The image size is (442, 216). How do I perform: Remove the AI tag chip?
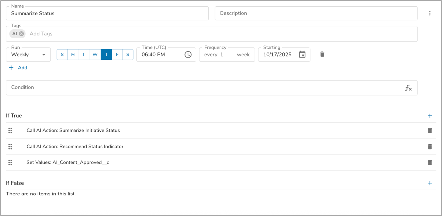coord(21,34)
